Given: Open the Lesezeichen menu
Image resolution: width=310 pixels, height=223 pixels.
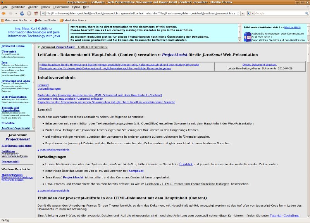Looking at the screenshot, I should click(x=61, y=7).
